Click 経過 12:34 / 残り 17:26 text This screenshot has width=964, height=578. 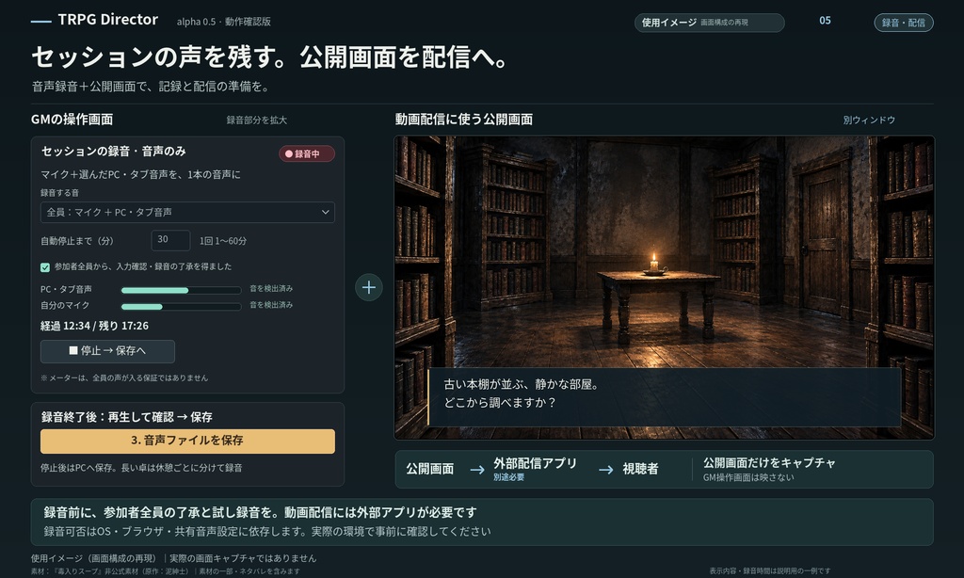pos(94,326)
